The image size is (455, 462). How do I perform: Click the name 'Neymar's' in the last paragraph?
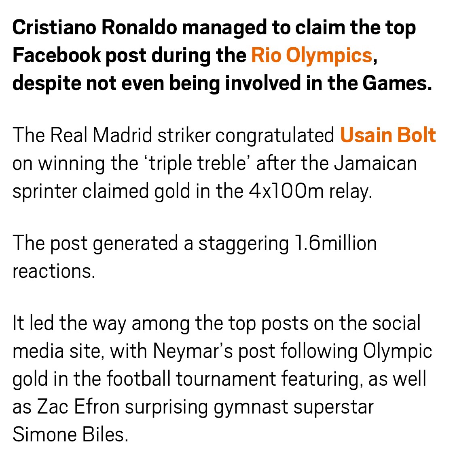(193, 351)
